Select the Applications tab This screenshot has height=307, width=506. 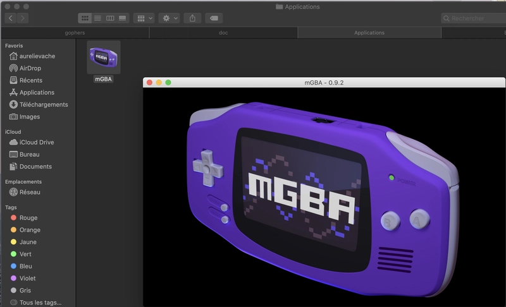pos(369,33)
